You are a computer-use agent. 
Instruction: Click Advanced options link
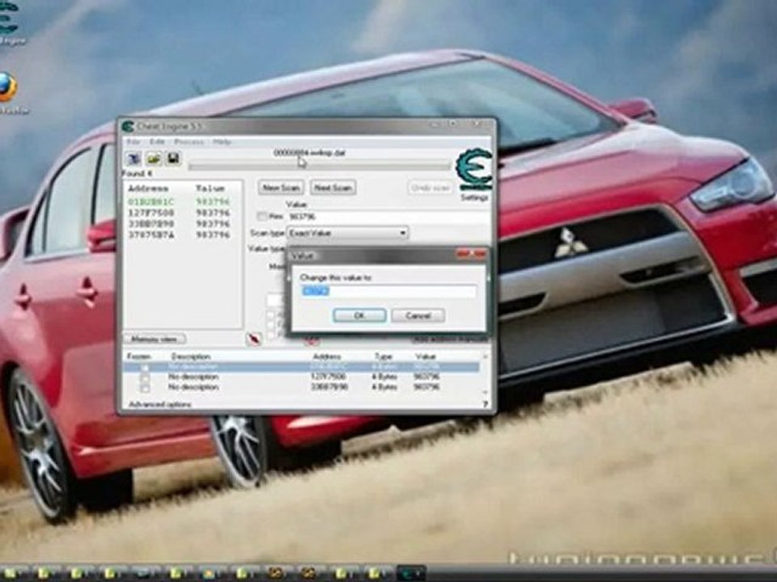click(159, 404)
